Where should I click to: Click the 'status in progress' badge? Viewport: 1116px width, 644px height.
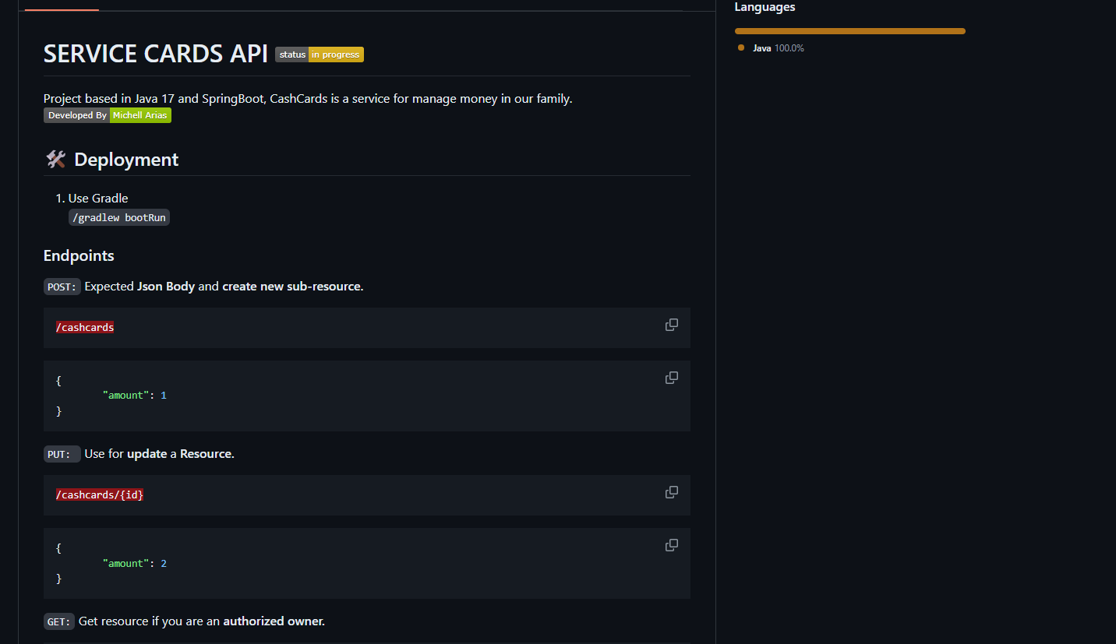click(320, 55)
